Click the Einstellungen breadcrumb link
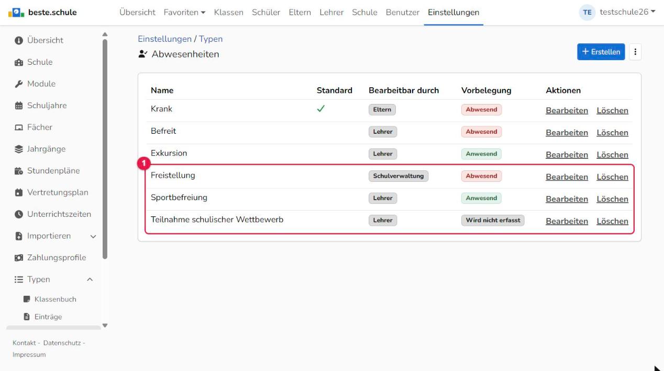Screen dimensions: 664x371 164,39
